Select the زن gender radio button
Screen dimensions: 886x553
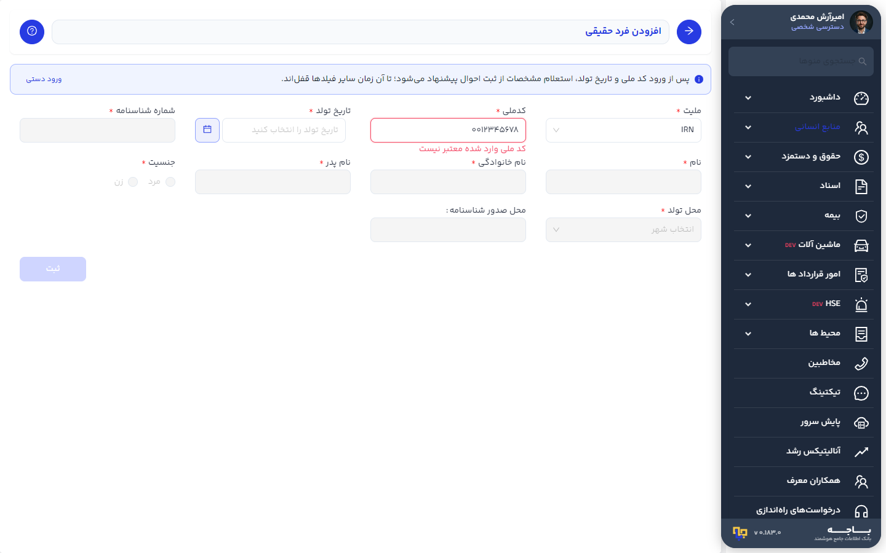pos(133,182)
